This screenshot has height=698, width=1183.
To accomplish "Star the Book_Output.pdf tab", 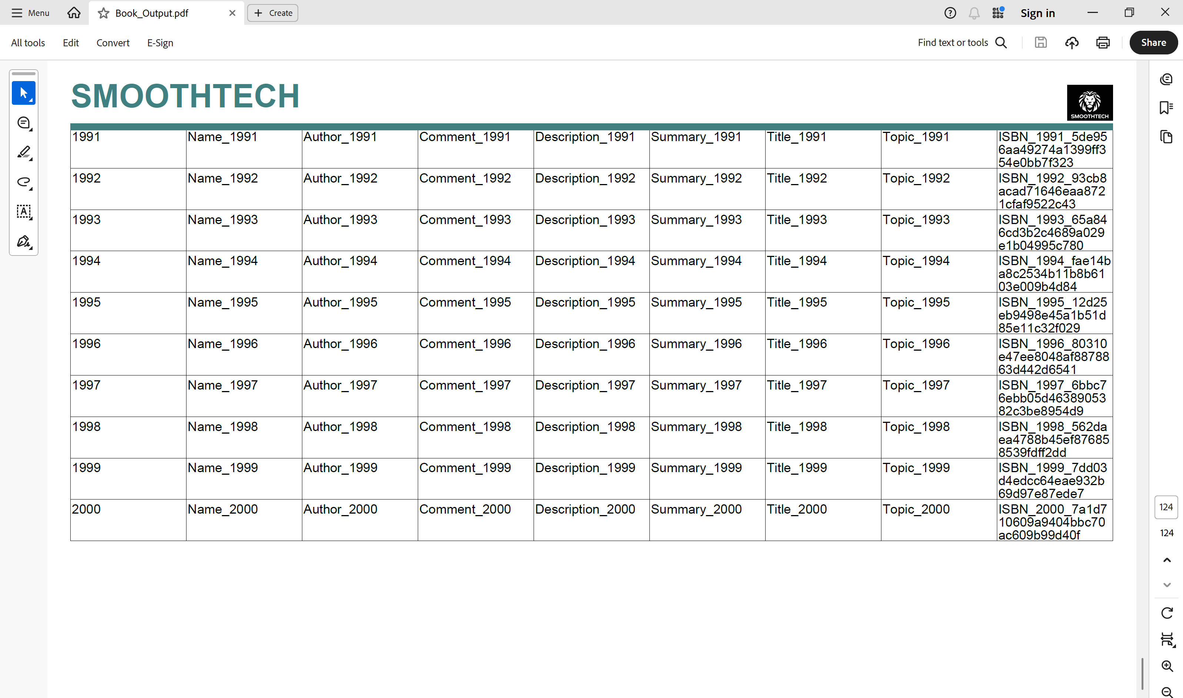I will [103, 13].
